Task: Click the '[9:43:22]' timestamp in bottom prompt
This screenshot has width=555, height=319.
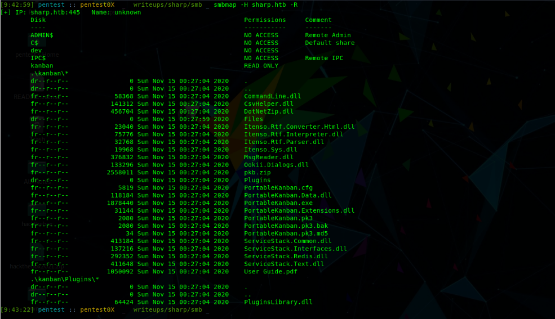Action: tap(17, 310)
